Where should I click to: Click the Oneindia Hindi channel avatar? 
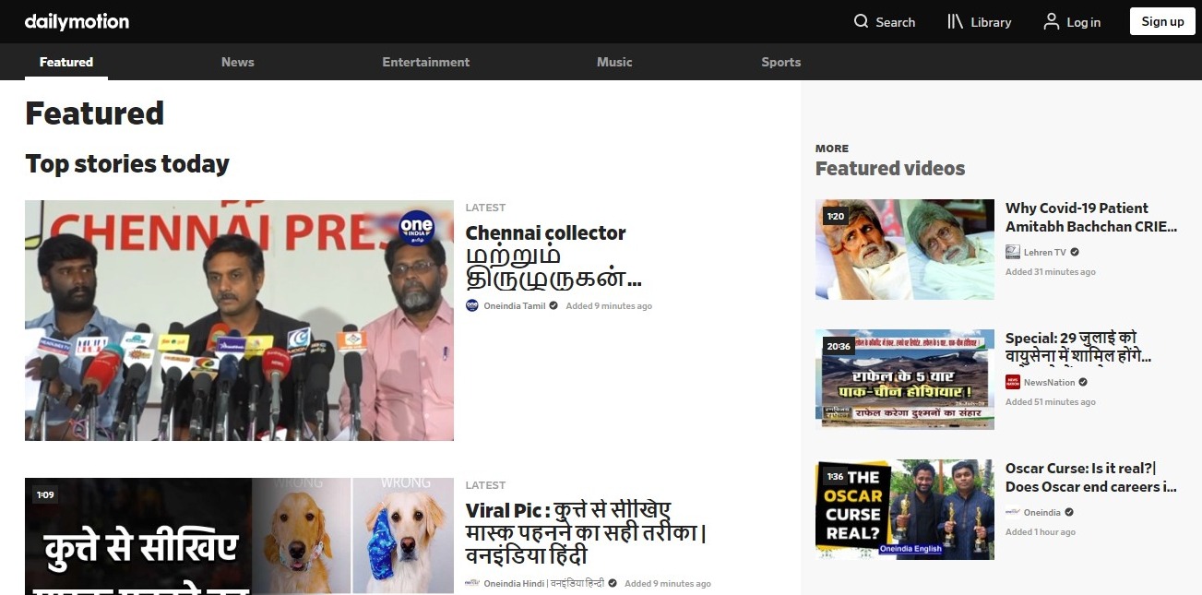point(472,583)
